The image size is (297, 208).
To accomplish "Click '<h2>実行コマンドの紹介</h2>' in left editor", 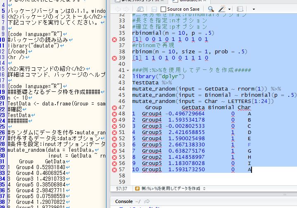I will click(x=46, y=69).
